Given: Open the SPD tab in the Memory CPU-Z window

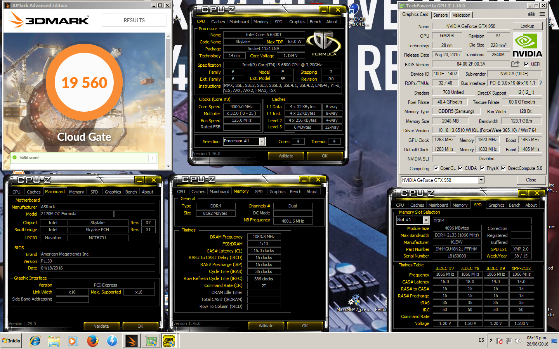Looking at the screenshot, I should tap(259, 192).
